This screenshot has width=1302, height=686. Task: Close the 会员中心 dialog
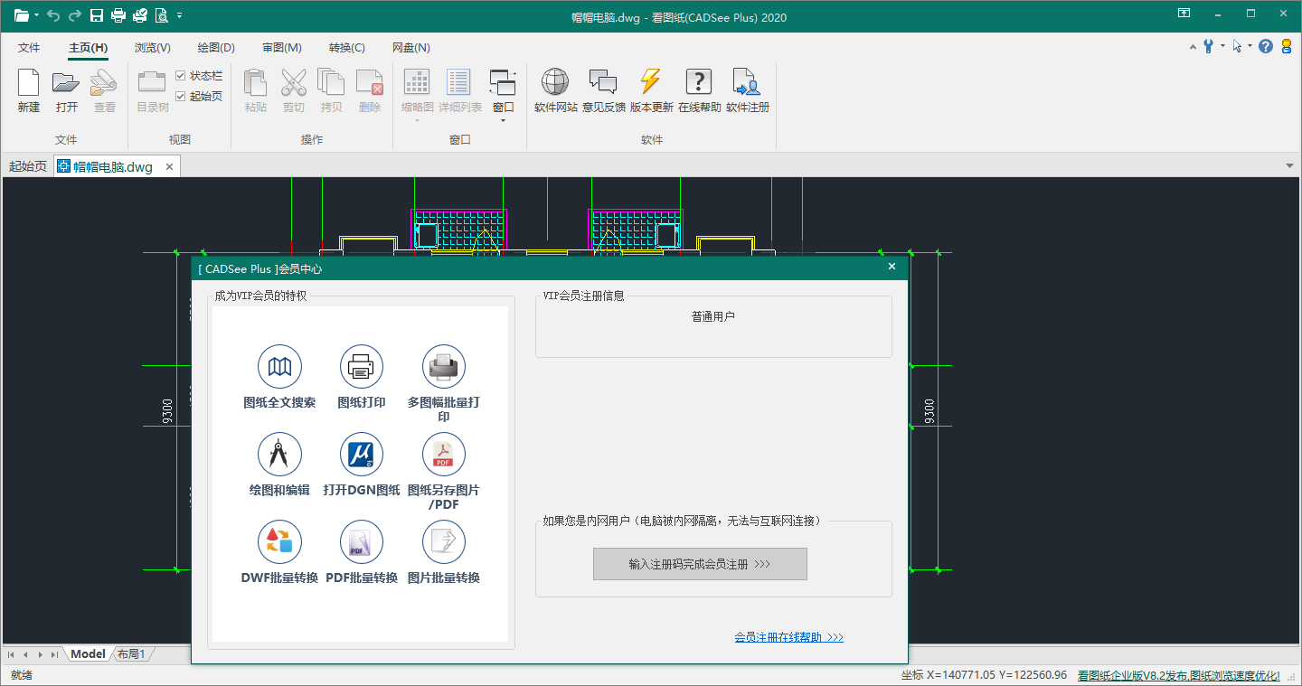point(892,267)
